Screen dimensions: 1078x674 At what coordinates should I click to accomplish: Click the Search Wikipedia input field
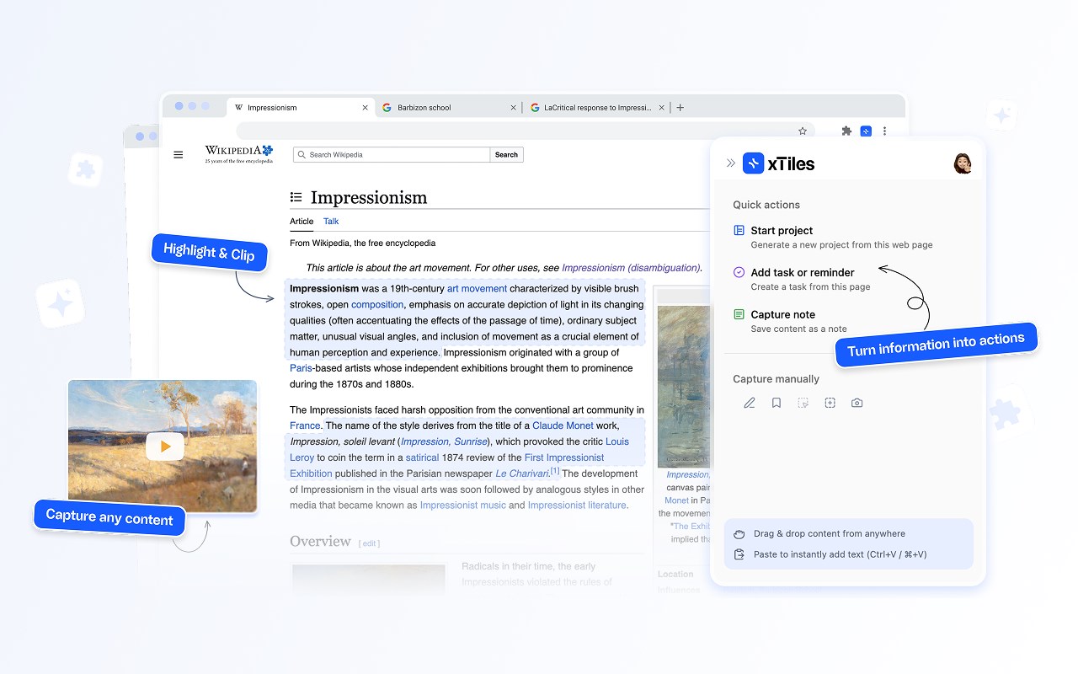(392, 155)
